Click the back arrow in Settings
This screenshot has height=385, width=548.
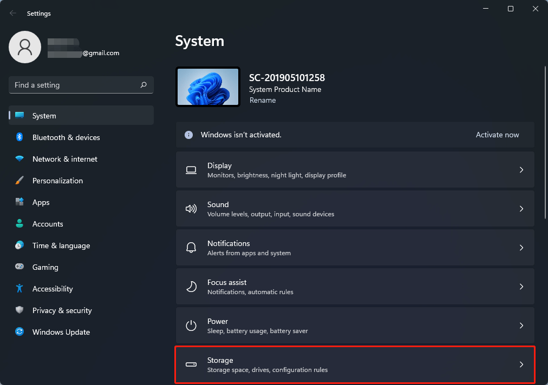pyautogui.click(x=12, y=13)
